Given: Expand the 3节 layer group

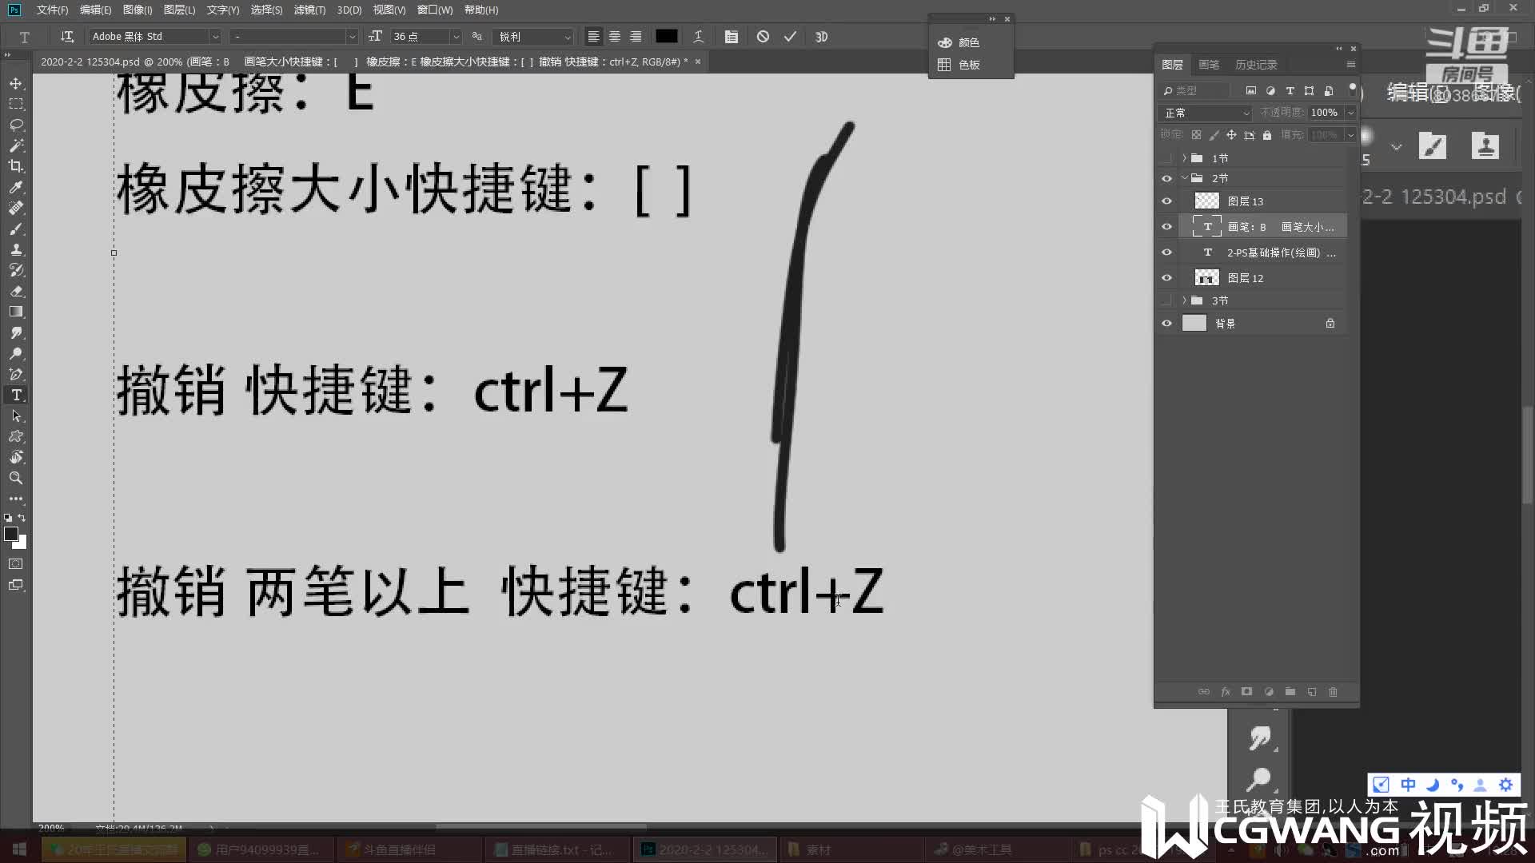Looking at the screenshot, I should click(1184, 300).
